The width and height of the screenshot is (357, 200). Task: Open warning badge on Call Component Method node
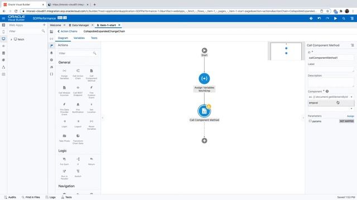click(x=209, y=106)
